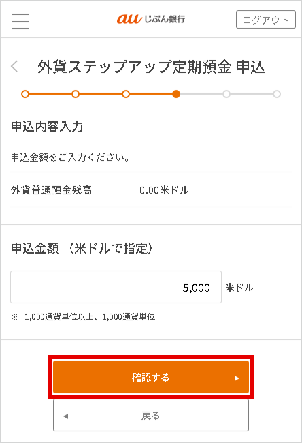Viewport: 302px width, 443px height.
Task: Click the 外貨ステップアップ定期預金 申込 page title
Action: click(x=151, y=67)
